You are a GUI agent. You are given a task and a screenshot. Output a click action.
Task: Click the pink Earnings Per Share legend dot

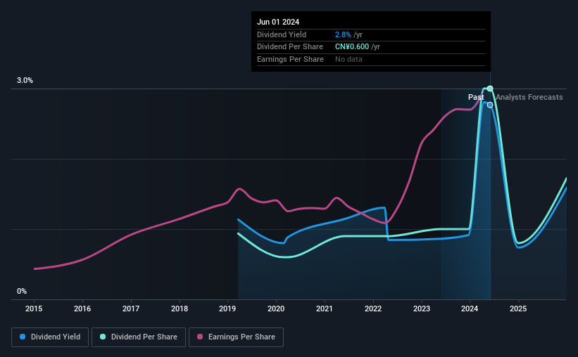pyautogui.click(x=200, y=337)
